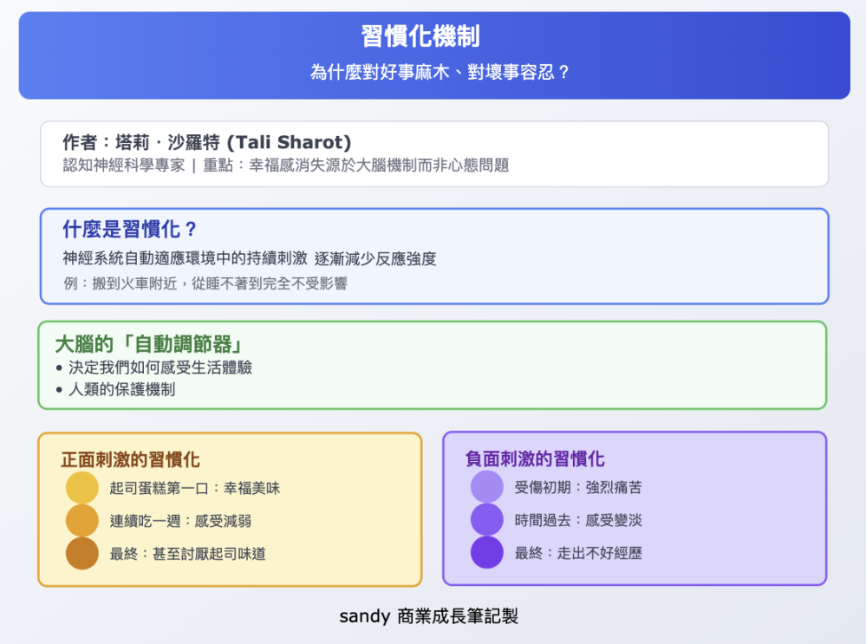The height and width of the screenshot is (644, 866).
Task: Click heading 大腦的「自動調節器」
Action: coord(149,344)
